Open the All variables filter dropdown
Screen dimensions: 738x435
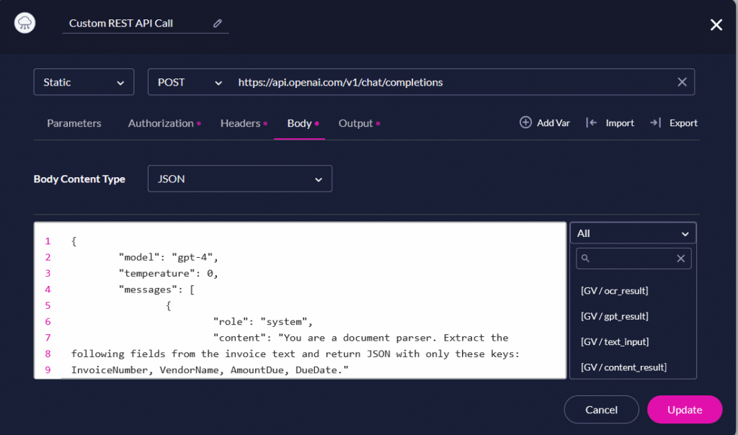coord(633,233)
